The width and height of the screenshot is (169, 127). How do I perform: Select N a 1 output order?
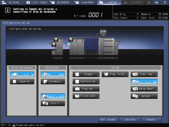pos(53,103)
